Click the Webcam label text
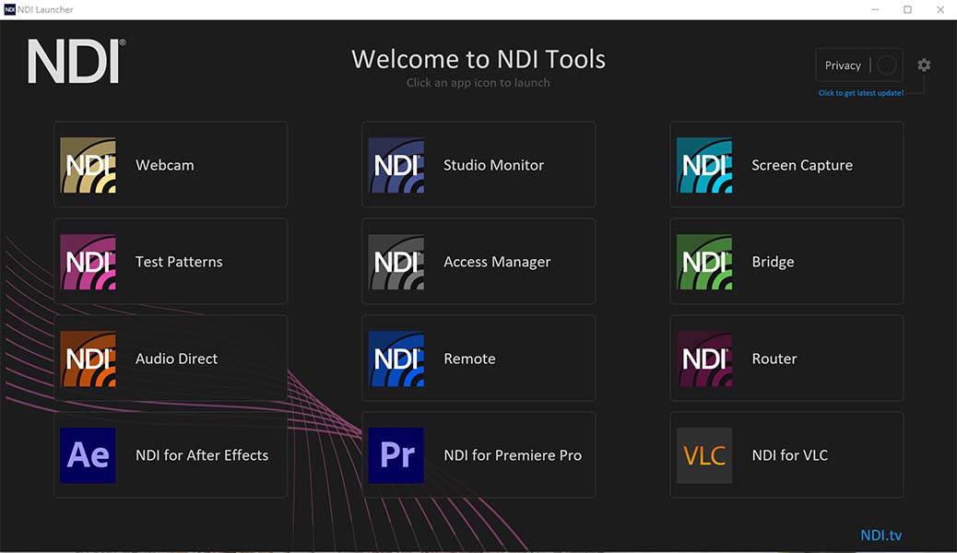Image resolution: width=957 pixels, height=553 pixels. (x=165, y=165)
